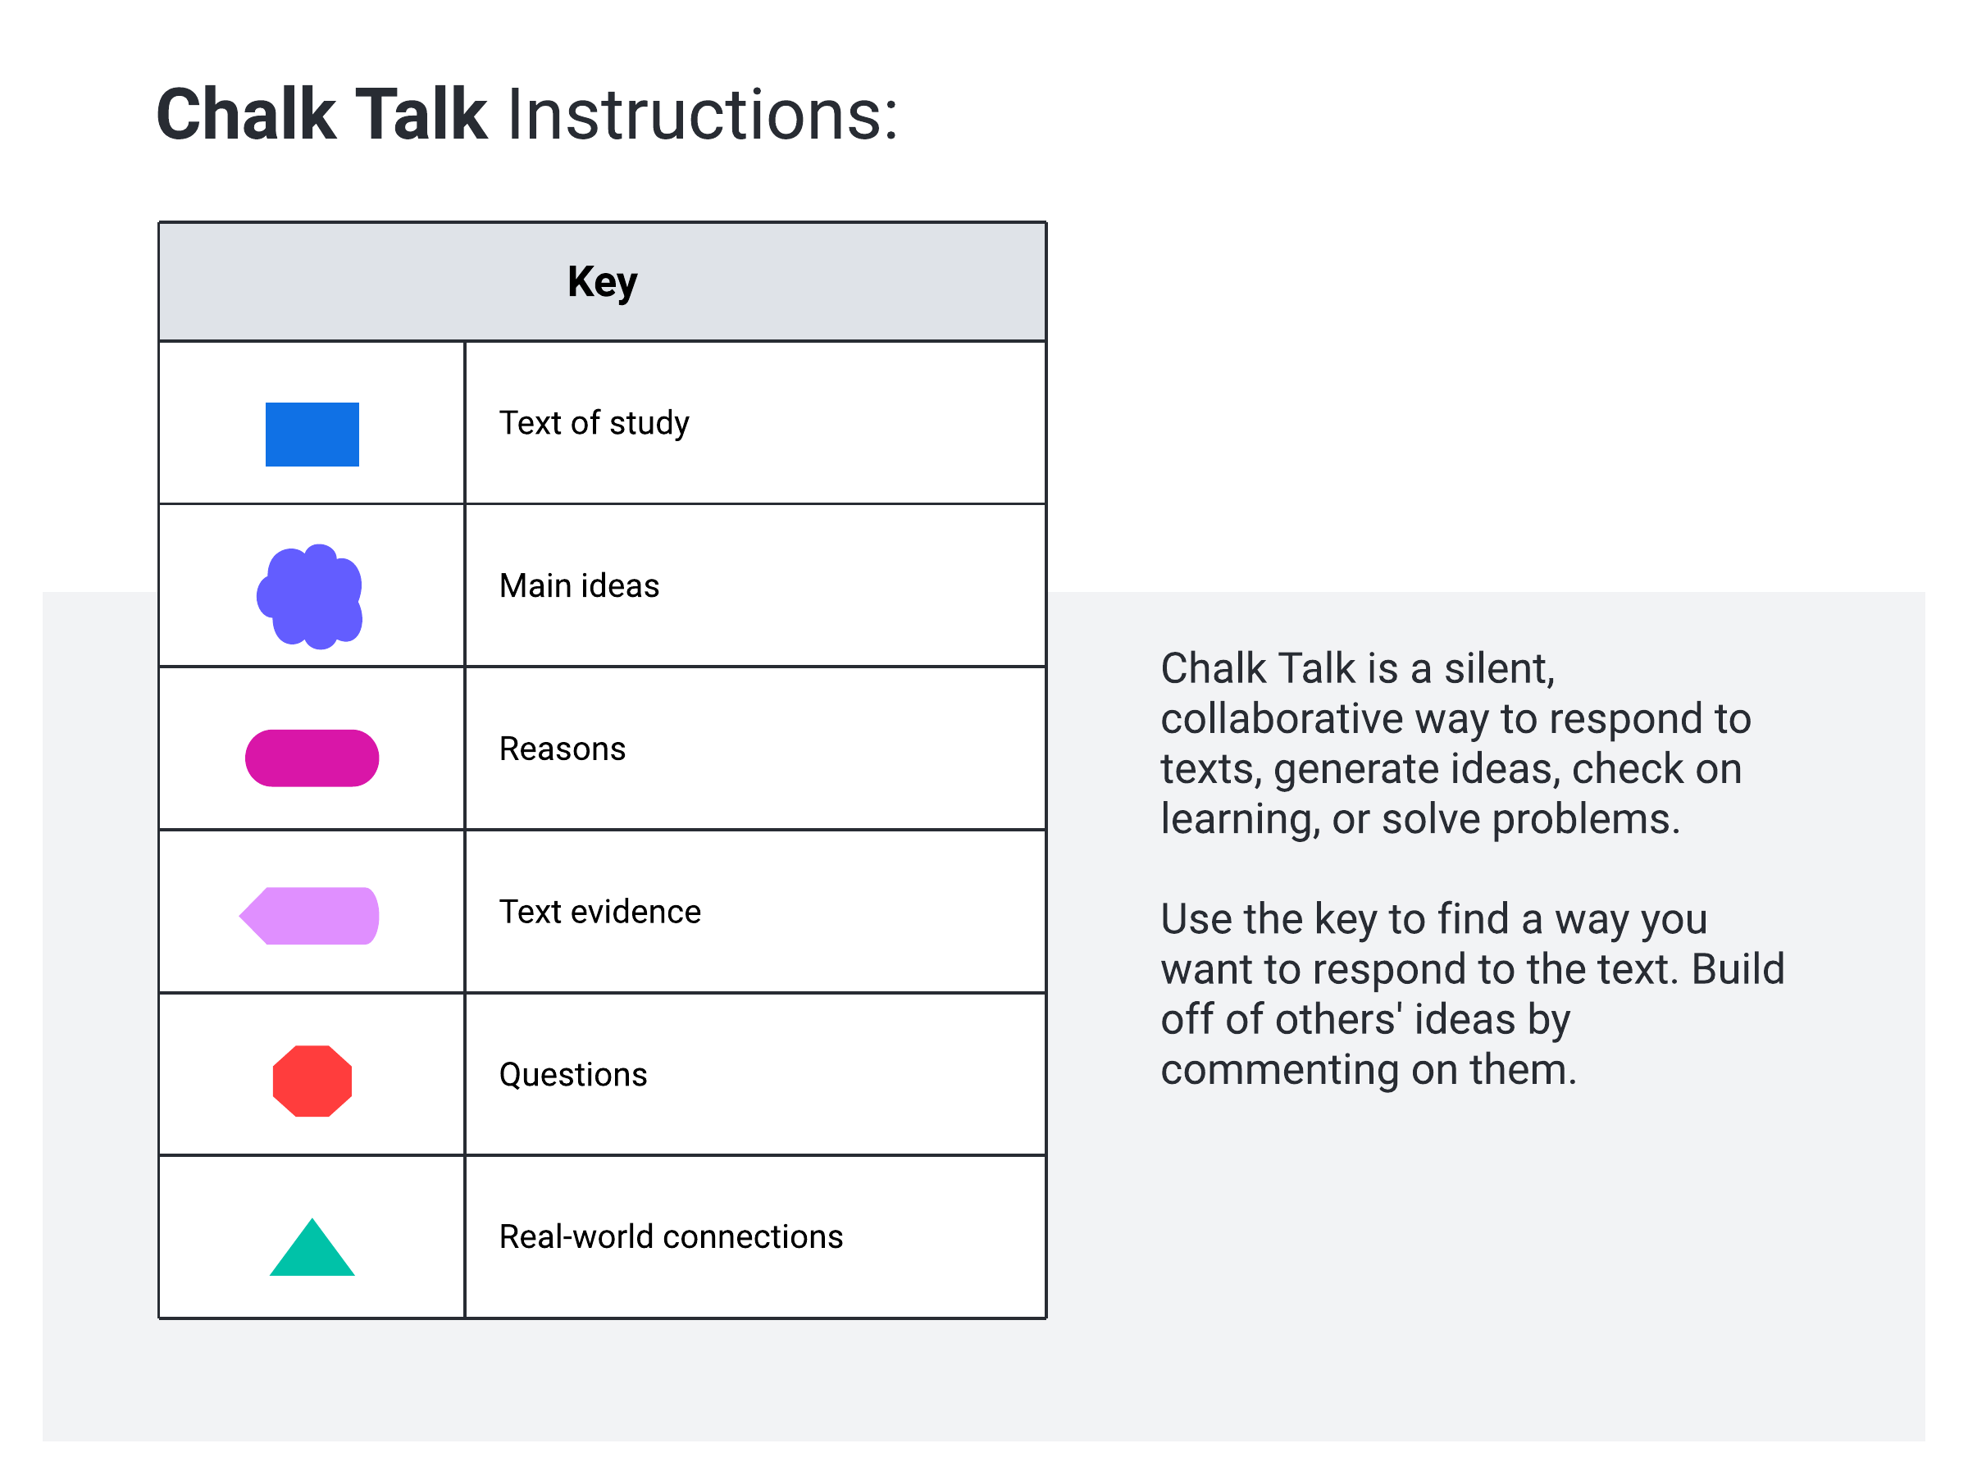The width and height of the screenshot is (1968, 1466).
Task: Select the 'Main ideas' label
Action: [x=579, y=585]
